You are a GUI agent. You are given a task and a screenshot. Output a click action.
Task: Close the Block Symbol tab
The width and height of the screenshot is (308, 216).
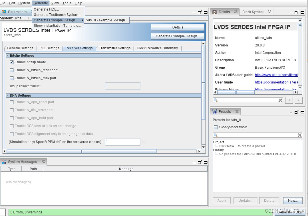click(269, 12)
